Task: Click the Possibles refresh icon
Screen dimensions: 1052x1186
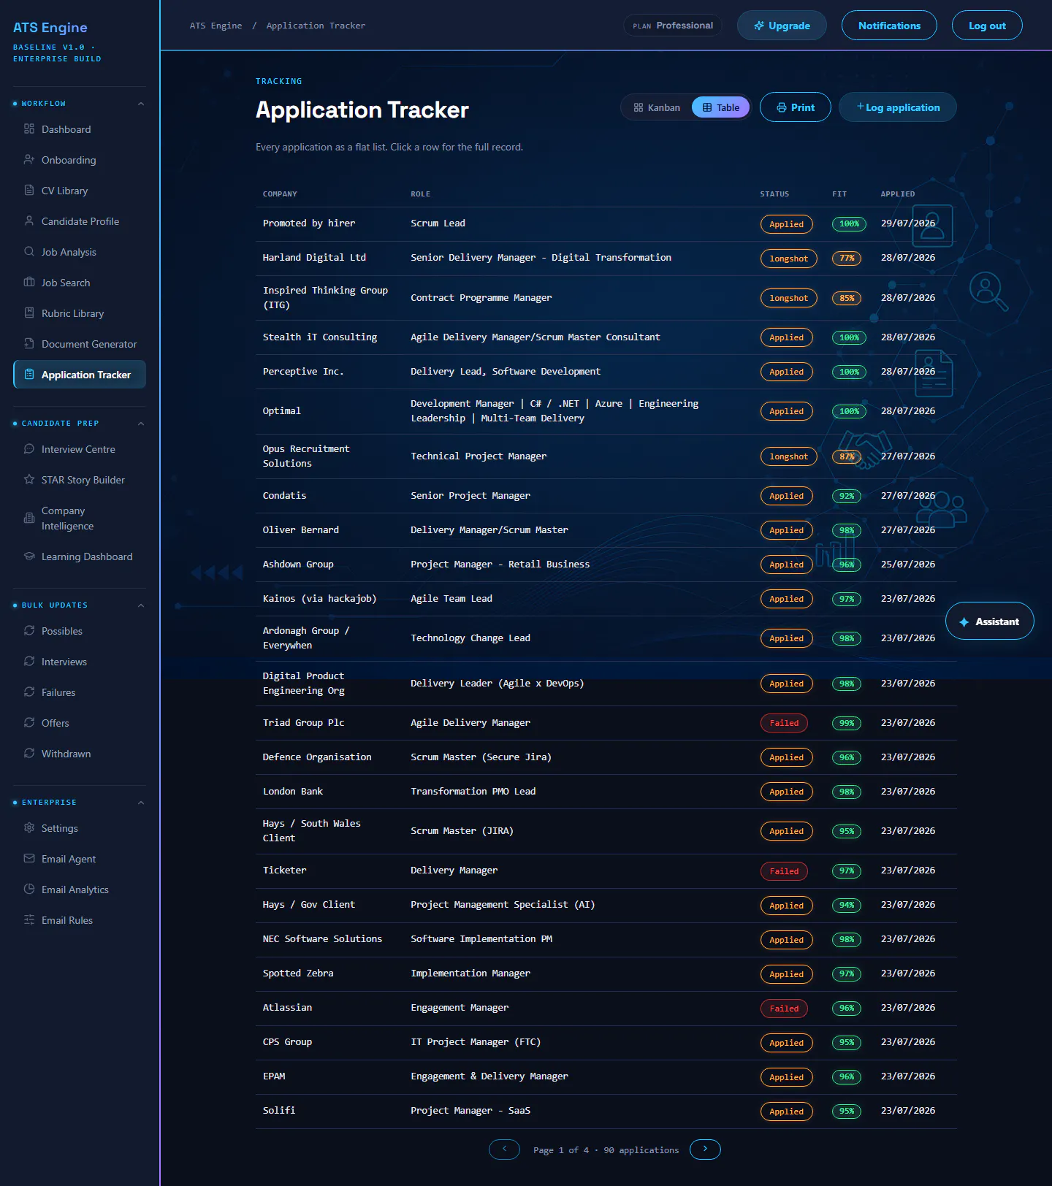Action: click(29, 631)
